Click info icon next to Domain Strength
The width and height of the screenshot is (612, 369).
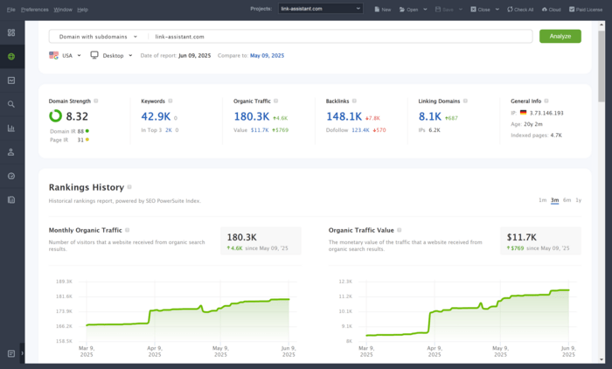[x=96, y=101]
